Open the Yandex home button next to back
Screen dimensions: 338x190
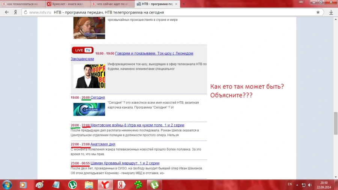(x=15, y=12)
